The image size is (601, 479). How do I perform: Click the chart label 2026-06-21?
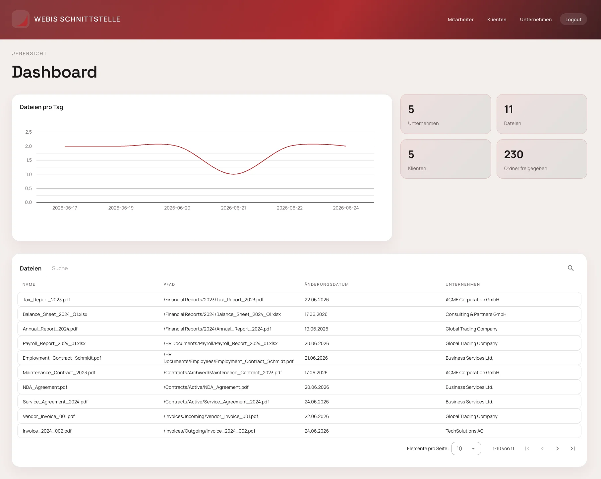(x=233, y=208)
